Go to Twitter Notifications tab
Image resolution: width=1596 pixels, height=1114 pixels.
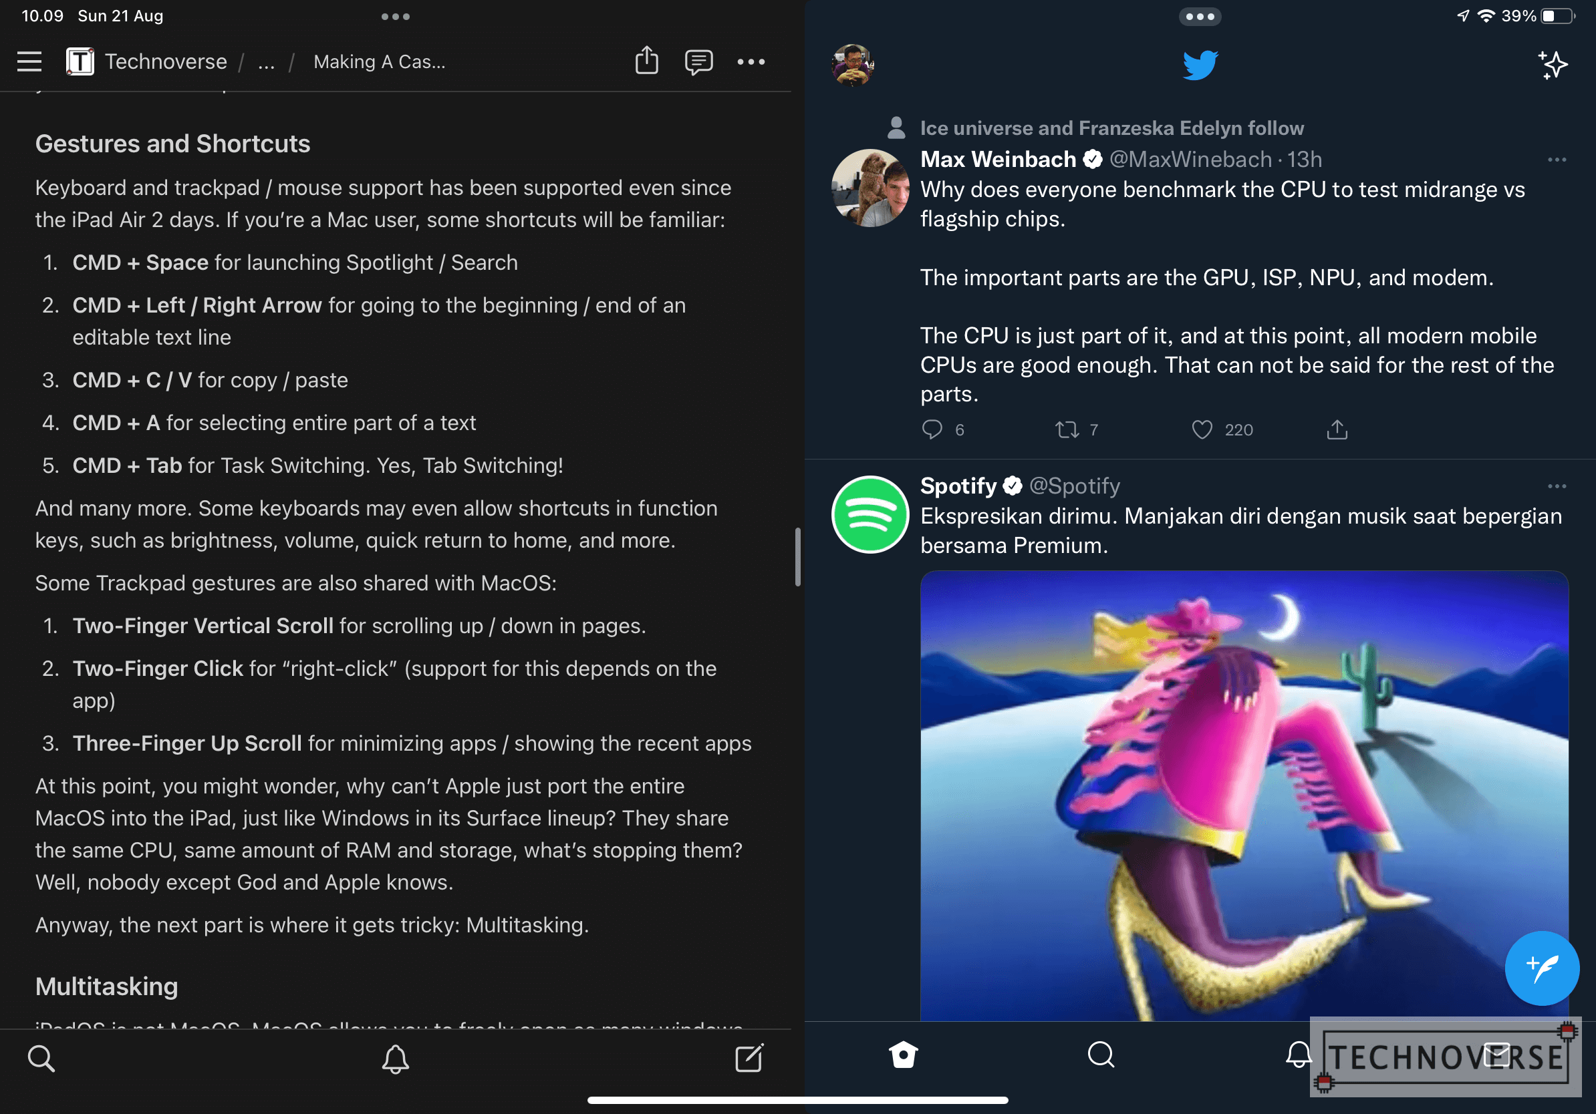point(1298,1055)
